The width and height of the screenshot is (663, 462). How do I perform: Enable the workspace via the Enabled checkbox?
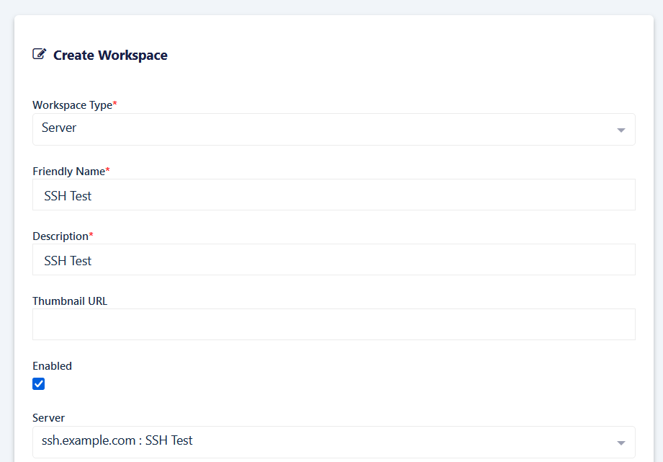click(x=38, y=384)
